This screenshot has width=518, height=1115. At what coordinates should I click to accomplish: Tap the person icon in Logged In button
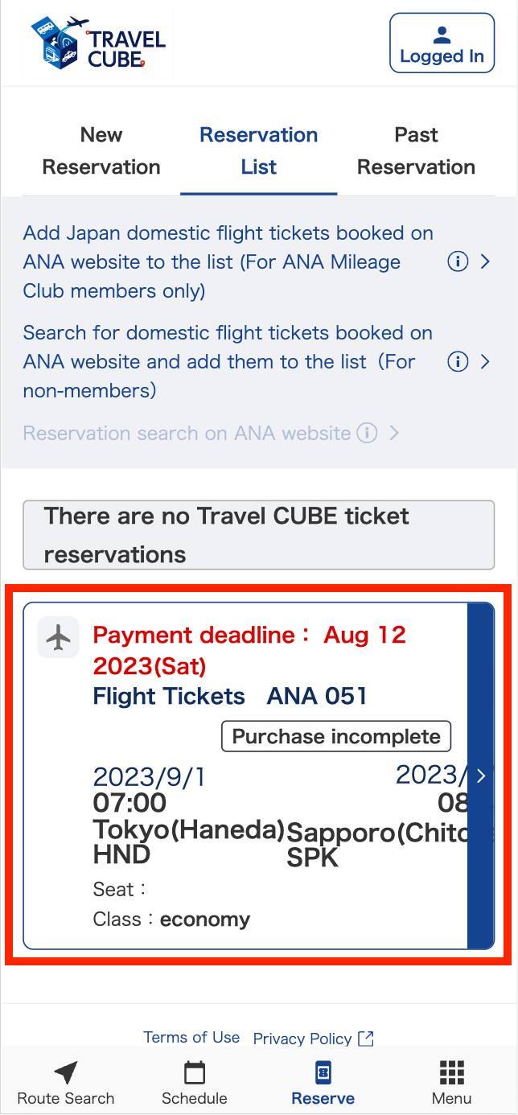[x=442, y=35]
